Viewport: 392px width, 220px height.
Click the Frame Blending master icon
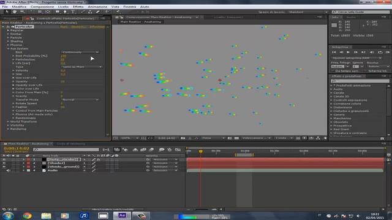[143, 150]
